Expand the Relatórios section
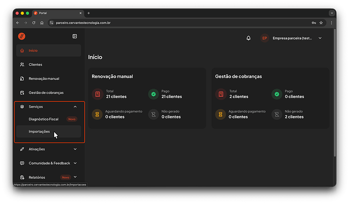 75,177
